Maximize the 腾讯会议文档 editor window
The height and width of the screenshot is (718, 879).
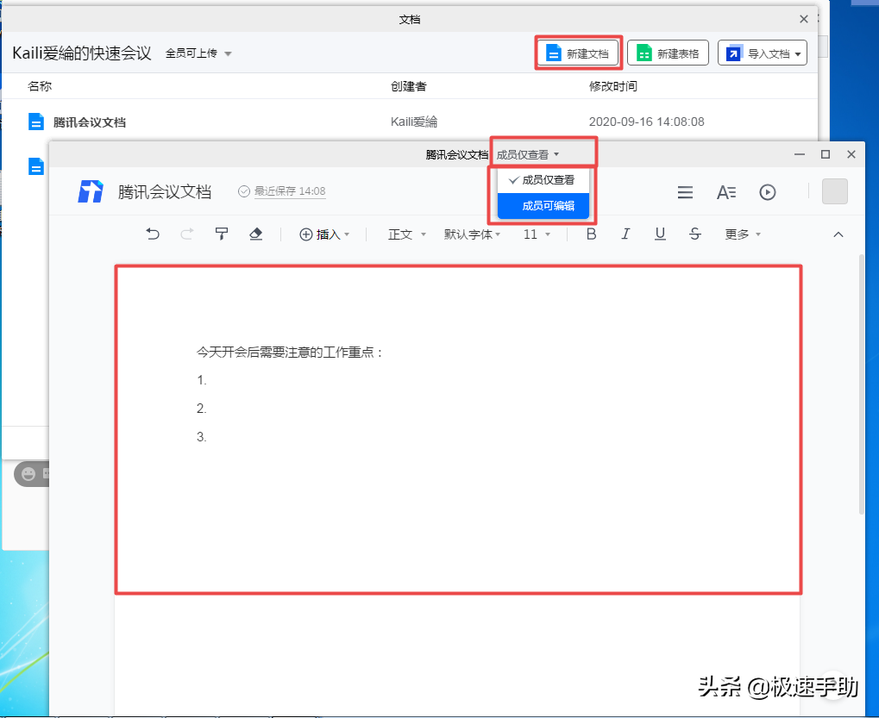pos(826,154)
